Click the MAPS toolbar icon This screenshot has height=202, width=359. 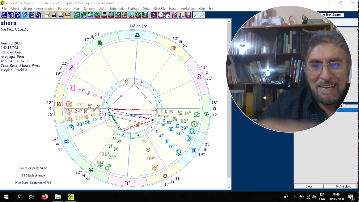(x=124, y=15)
